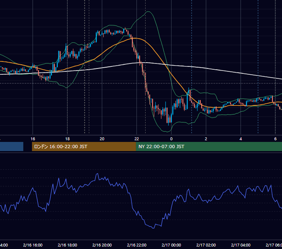Click hour label 4 on upper axis
Viewport: 282px width, 249px height.
click(x=241, y=139)
